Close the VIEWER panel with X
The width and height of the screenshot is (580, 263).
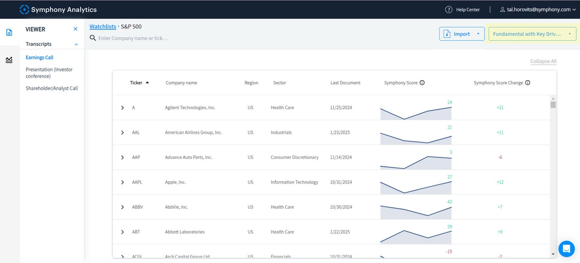(75, 29)
